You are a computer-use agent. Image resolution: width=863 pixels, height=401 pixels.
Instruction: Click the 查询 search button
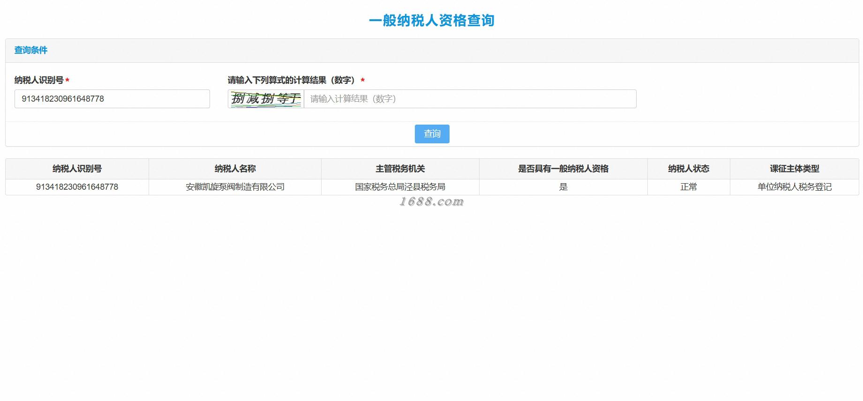(x=432, y=134)
